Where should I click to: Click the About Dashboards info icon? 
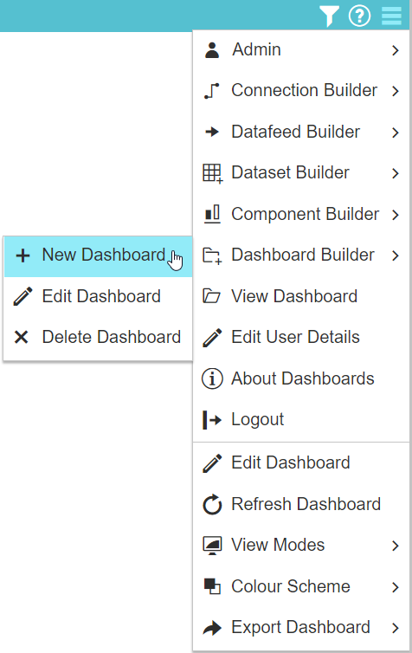point(212,379)
